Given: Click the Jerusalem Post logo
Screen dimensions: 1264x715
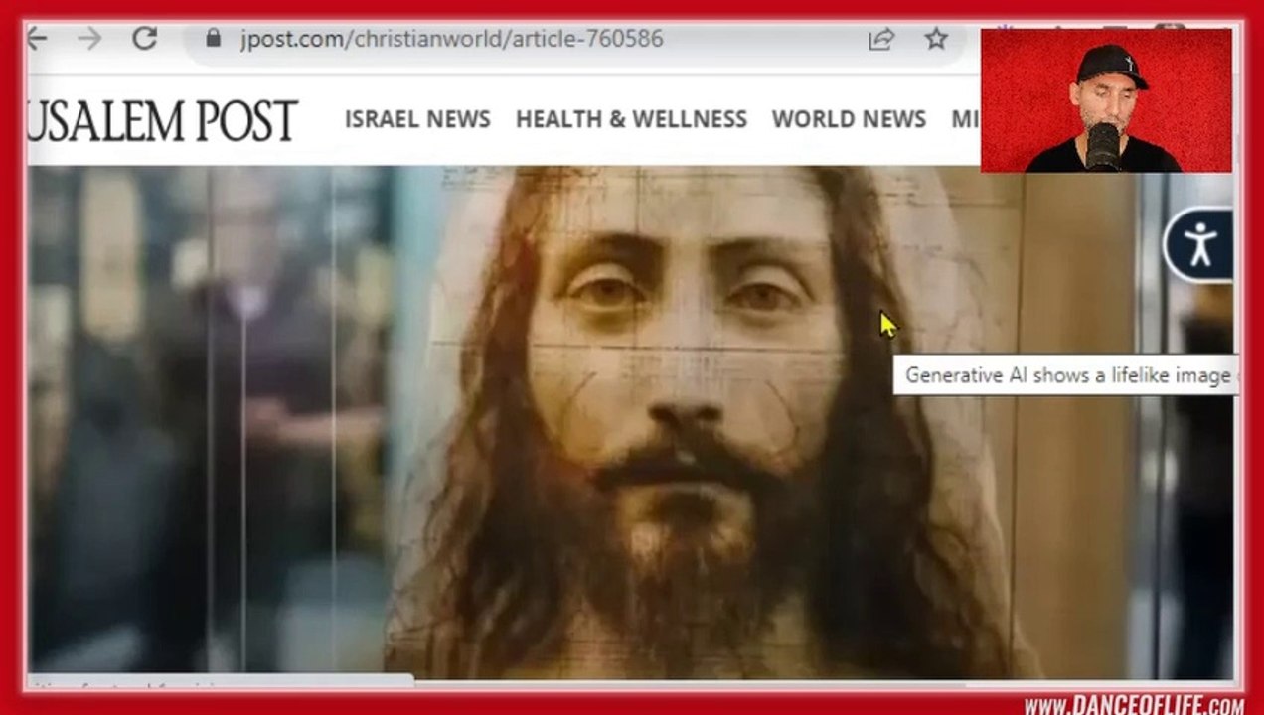Looking at the screenshot, I should coord(163,120).
